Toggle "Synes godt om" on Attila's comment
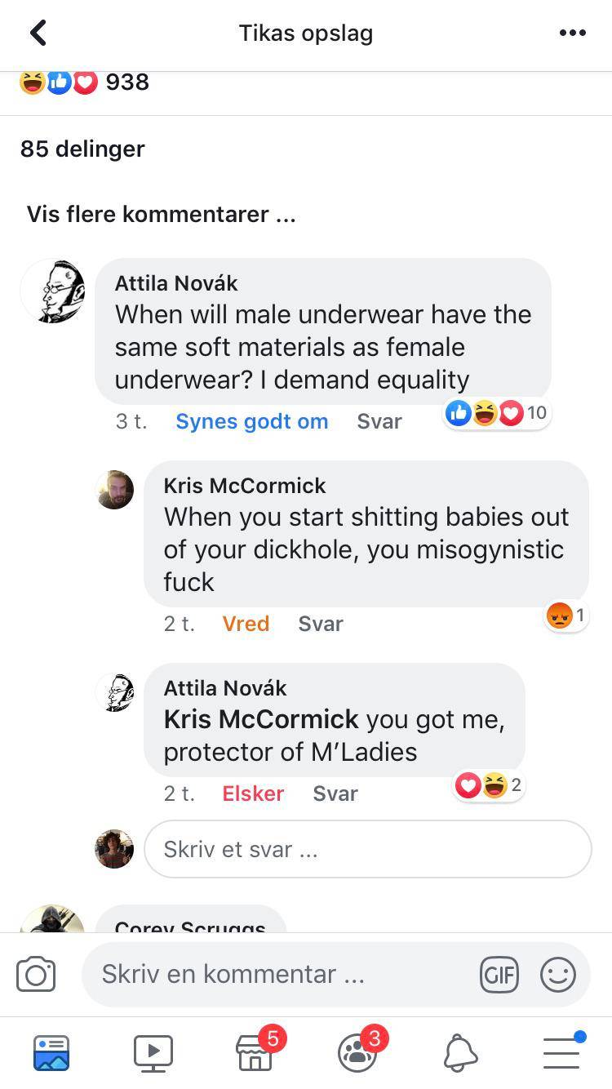This screenshot has height=1089, width=612. point(251,421)
